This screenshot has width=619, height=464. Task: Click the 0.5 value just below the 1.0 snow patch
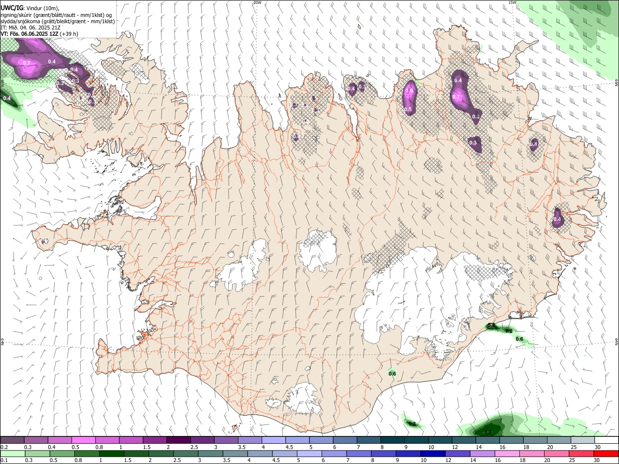[408, 110]
